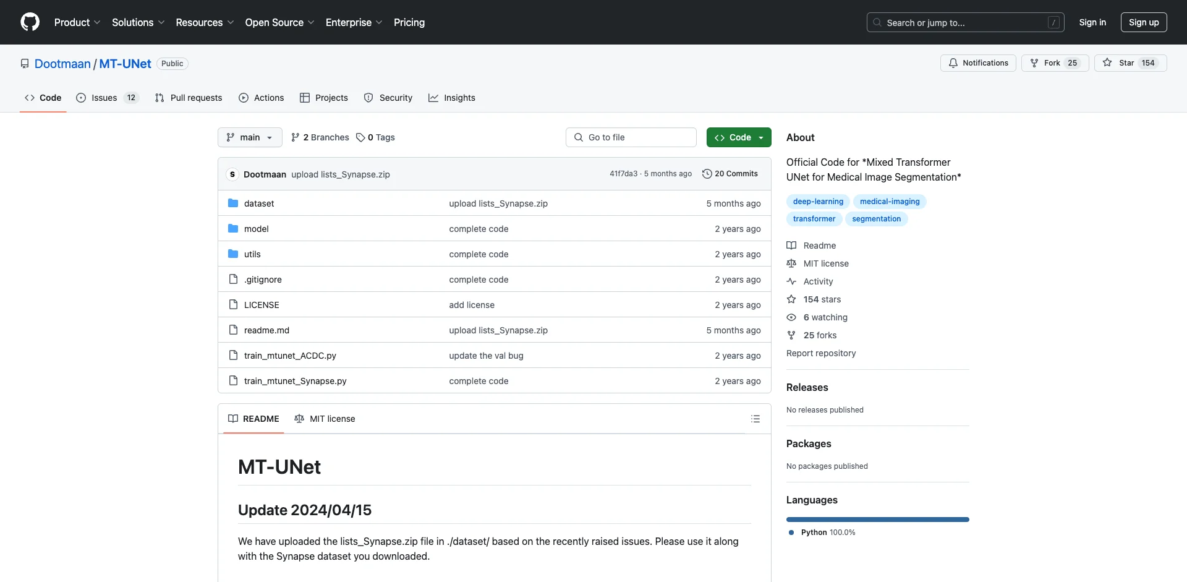This screenshot has width=1187, height=582.
Task: Click Report repository link
Action: [821, 353]
